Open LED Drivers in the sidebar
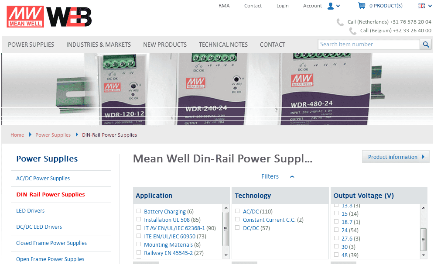 pyautogui.click(x=30, y=211)
